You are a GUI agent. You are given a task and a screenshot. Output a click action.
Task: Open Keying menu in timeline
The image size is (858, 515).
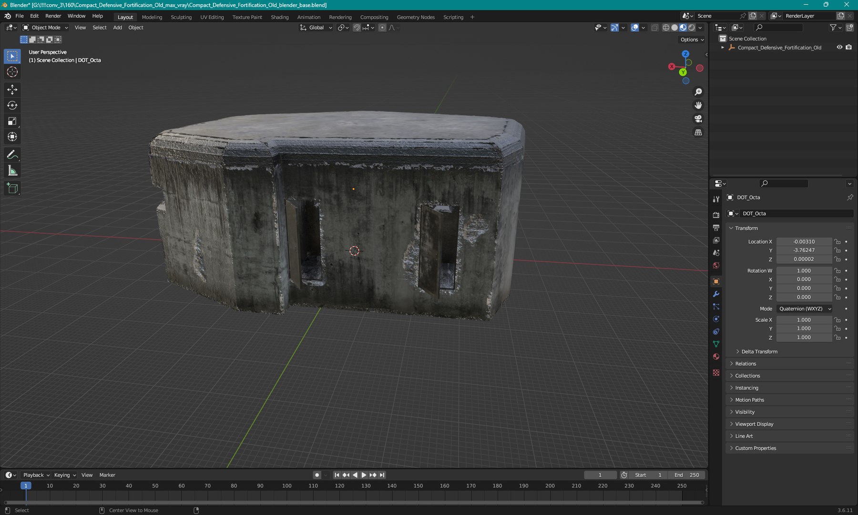tap(65, 475)
